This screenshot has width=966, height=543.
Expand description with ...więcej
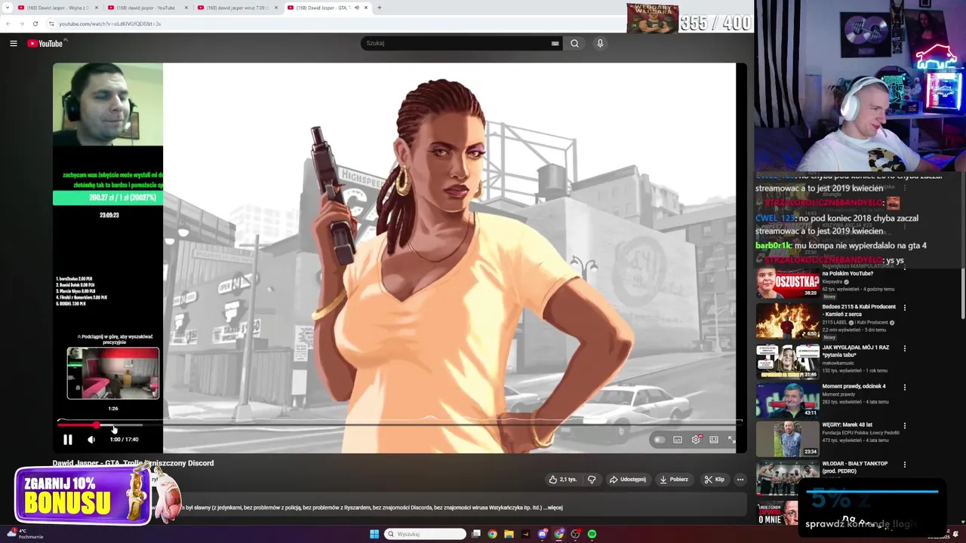(x=553, y=508)
